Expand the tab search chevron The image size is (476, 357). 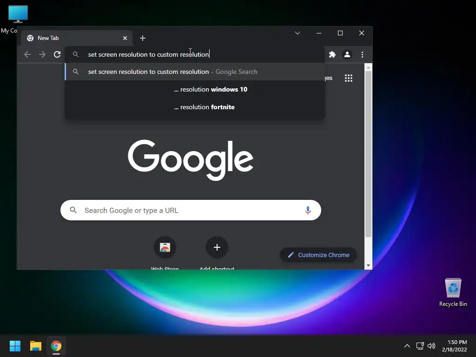[297, 33]
